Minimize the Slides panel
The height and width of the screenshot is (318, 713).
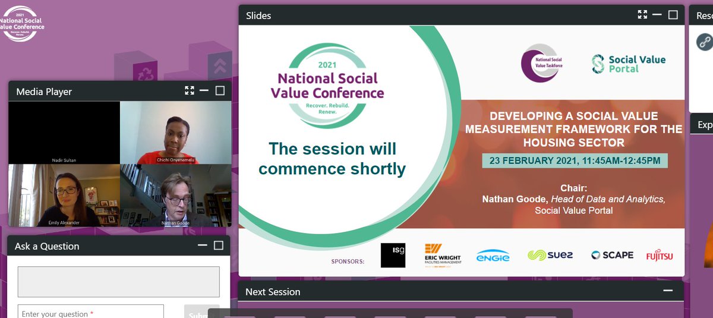point(657,15)
